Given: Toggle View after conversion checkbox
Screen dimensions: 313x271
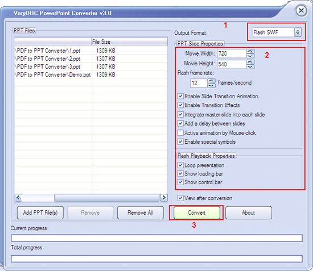Looking at the screenshot, I should coord(180,198).
